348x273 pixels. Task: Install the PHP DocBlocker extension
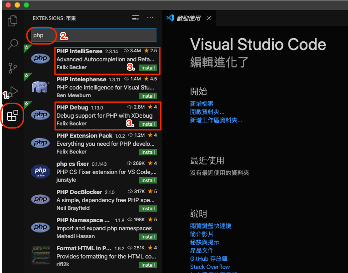point(148,208)
